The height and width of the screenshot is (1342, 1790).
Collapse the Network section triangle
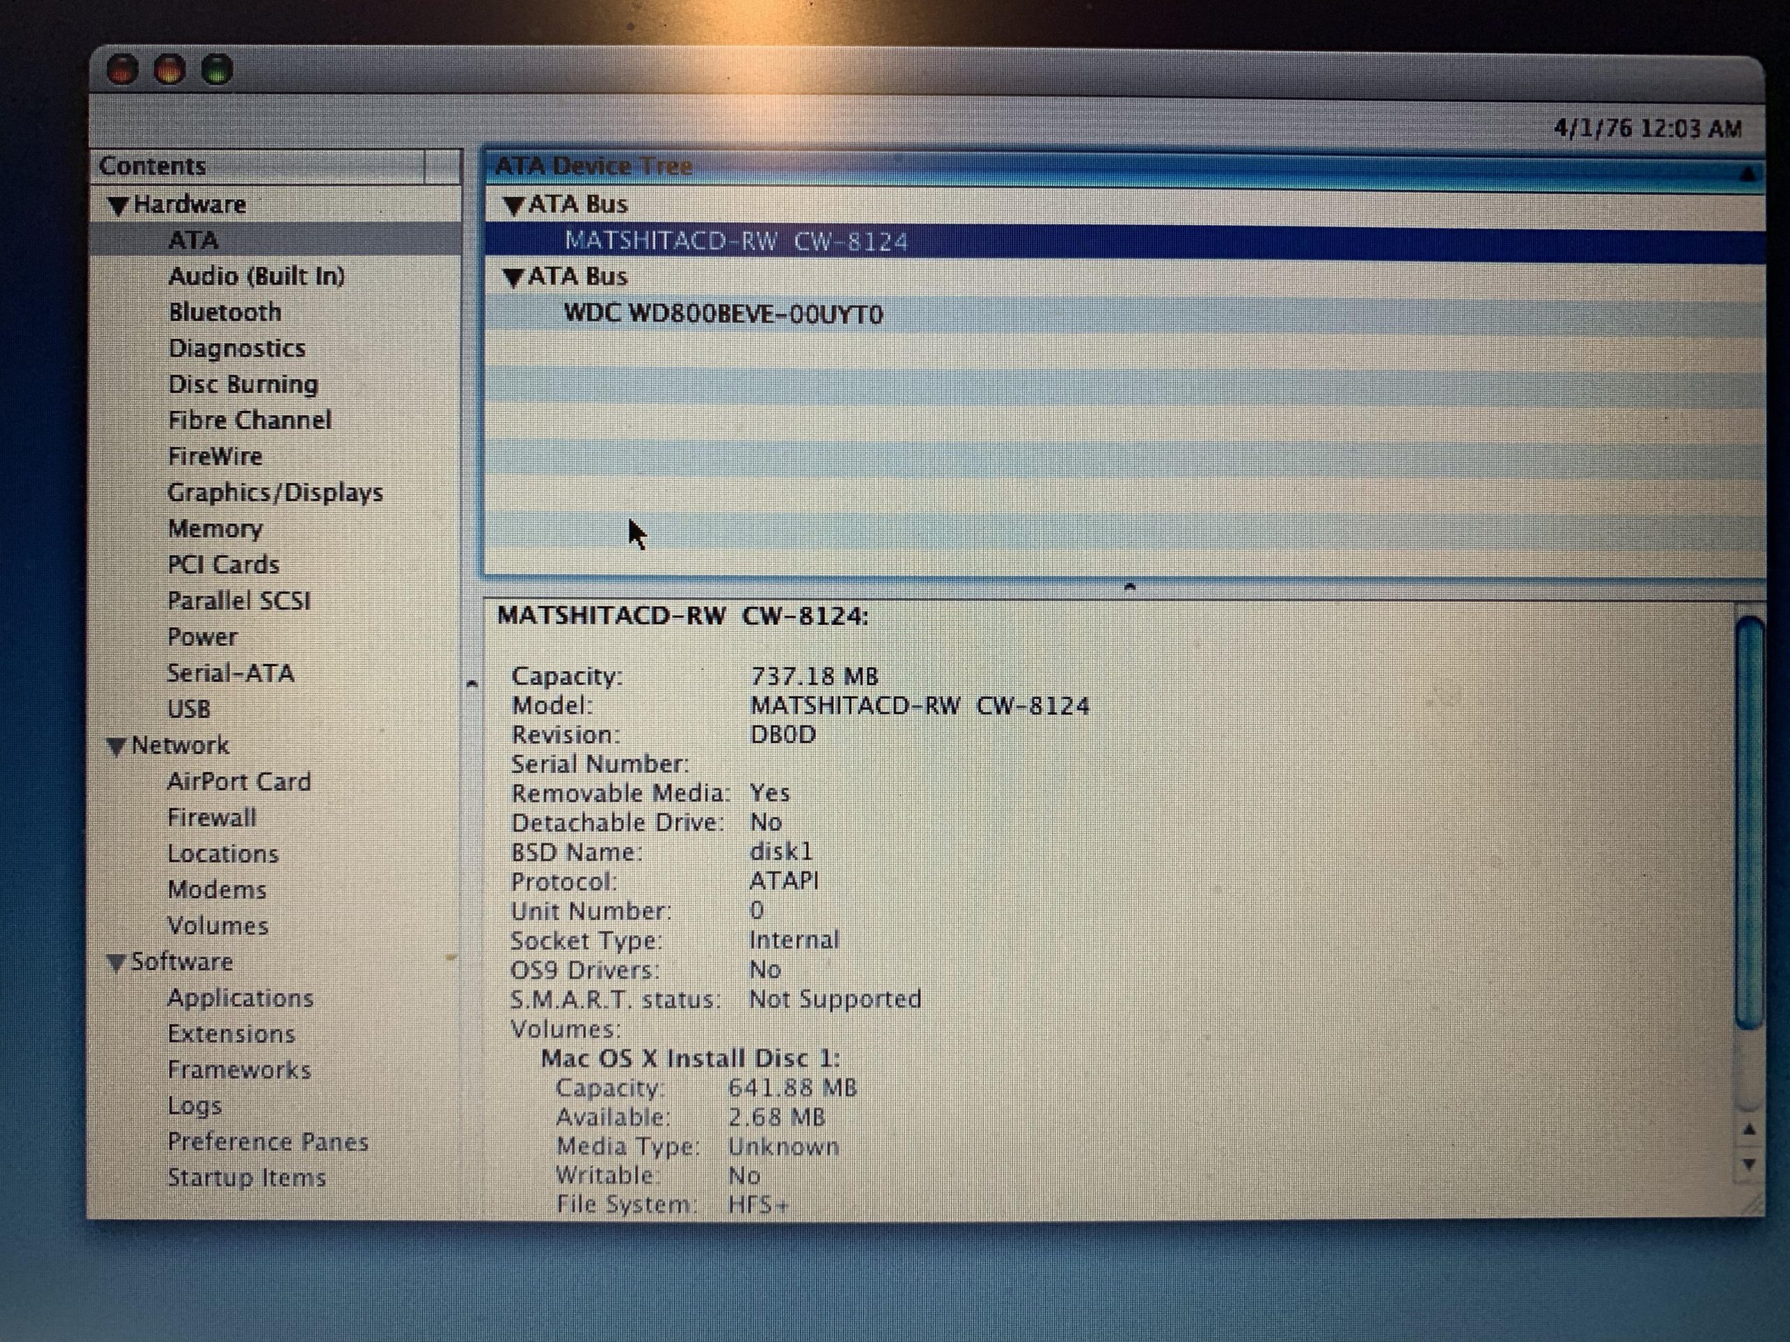click(117, 746)
